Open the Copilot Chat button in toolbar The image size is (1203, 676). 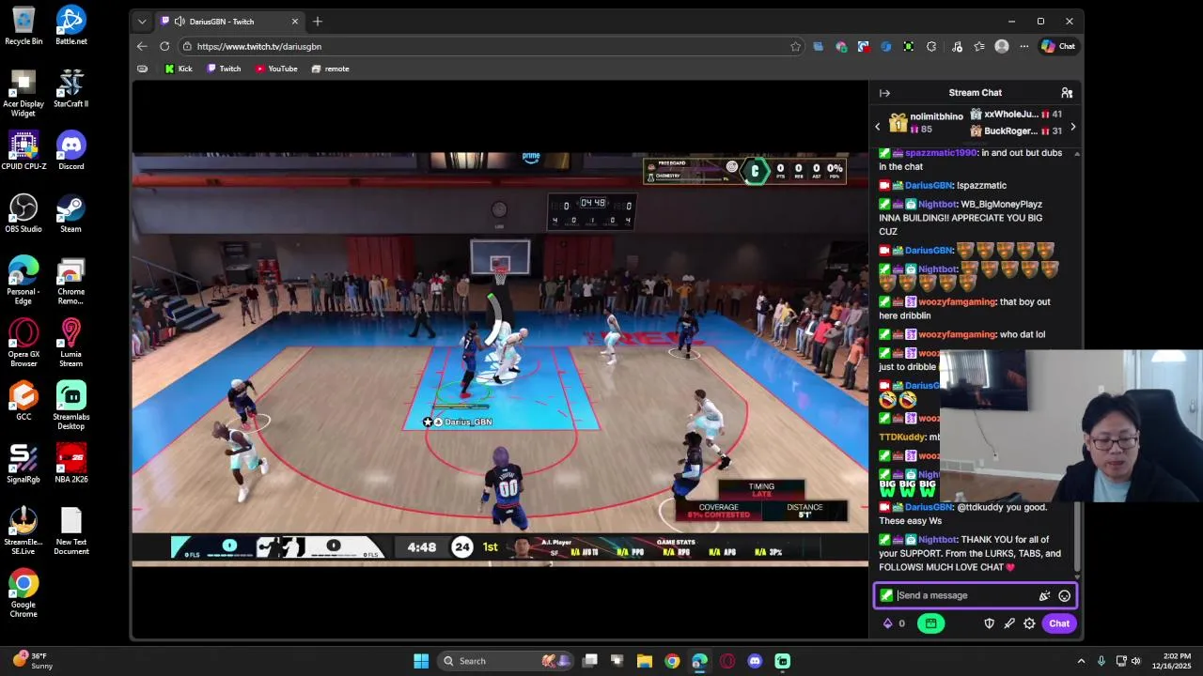[x=1058, y=46]
